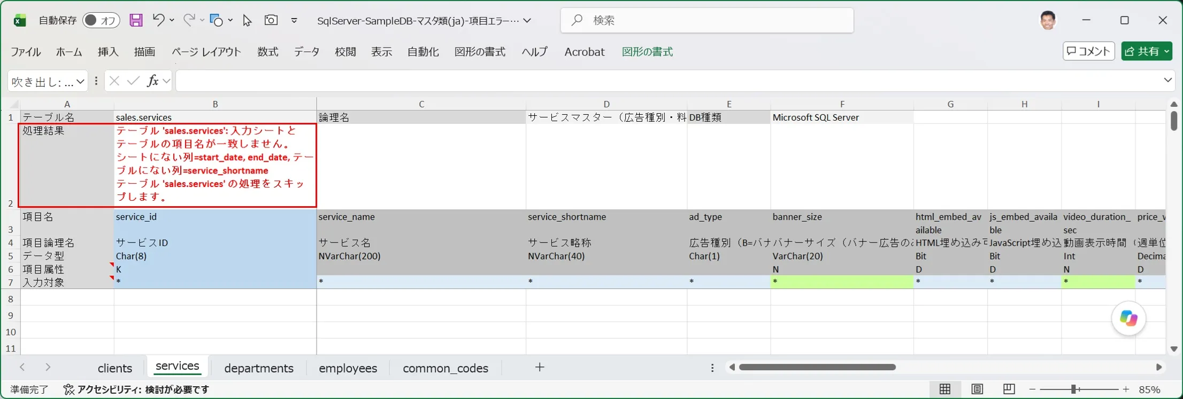This screenshot has height=399, width=1183.
Task: Switch to the departments sheet tab
Action: pos(259,368)
